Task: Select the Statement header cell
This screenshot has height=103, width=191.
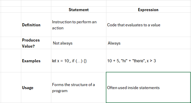Action: click(79, 10)
